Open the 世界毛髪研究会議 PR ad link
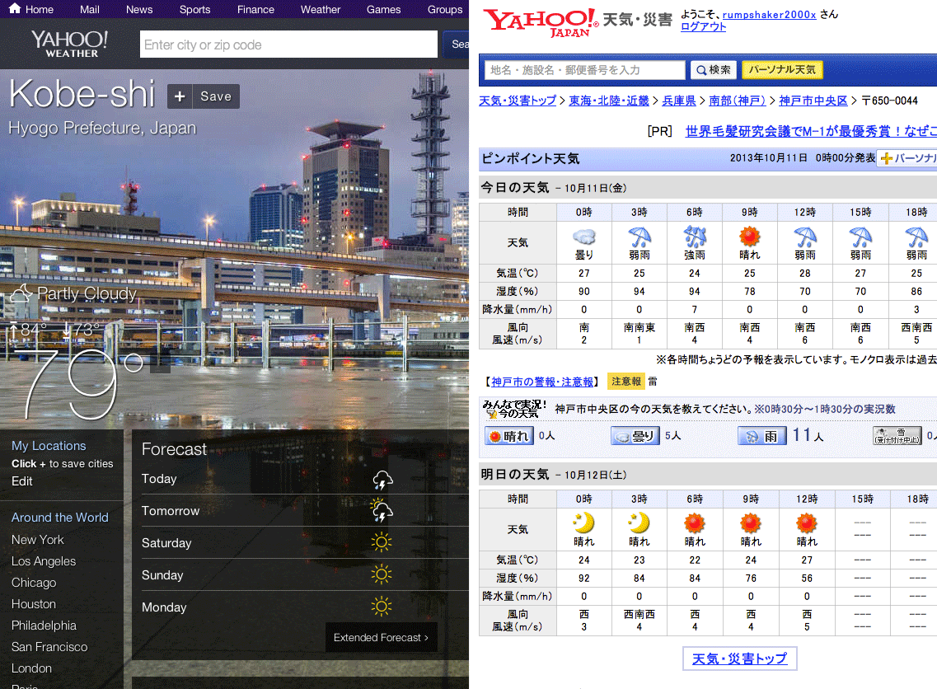The width and height of the screenshot is (937, 689). point(811,131)
